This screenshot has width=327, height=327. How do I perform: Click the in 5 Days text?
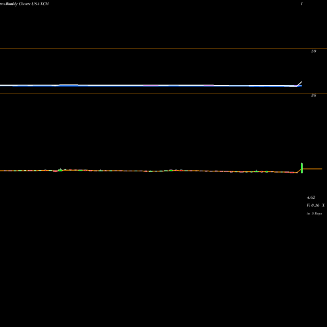click(314, 214)
